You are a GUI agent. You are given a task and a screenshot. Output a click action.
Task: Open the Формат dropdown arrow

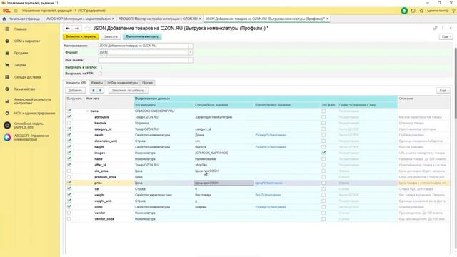(x=191, y=52)
